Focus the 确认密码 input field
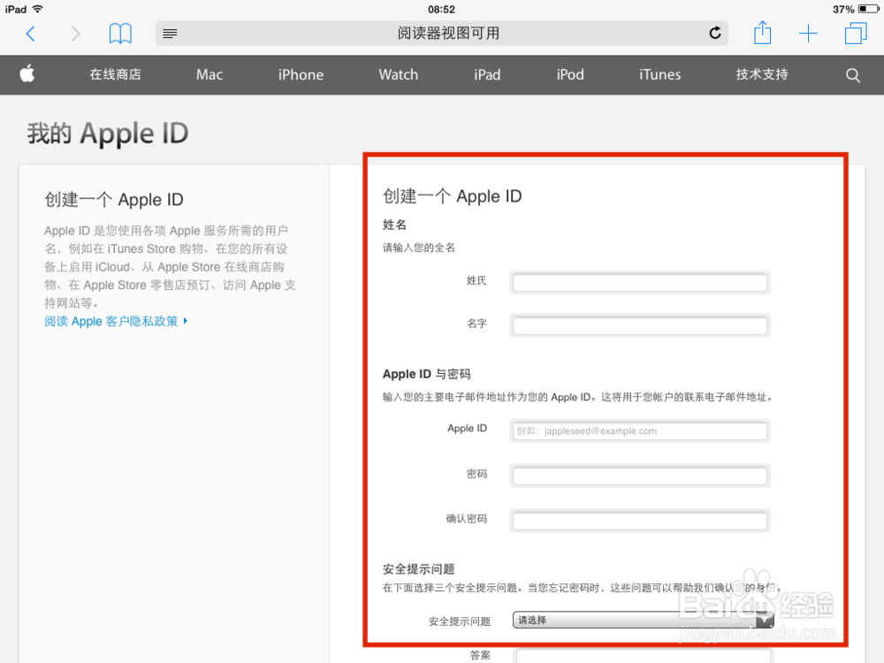Screen dimensions: 884x663 [639, 521]
